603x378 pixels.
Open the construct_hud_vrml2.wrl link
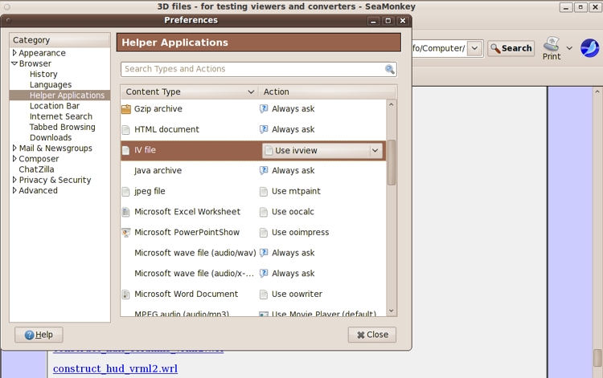tap(115, 369)
